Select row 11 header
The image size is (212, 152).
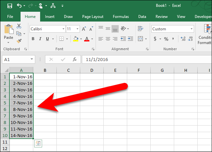coord(5,142)
